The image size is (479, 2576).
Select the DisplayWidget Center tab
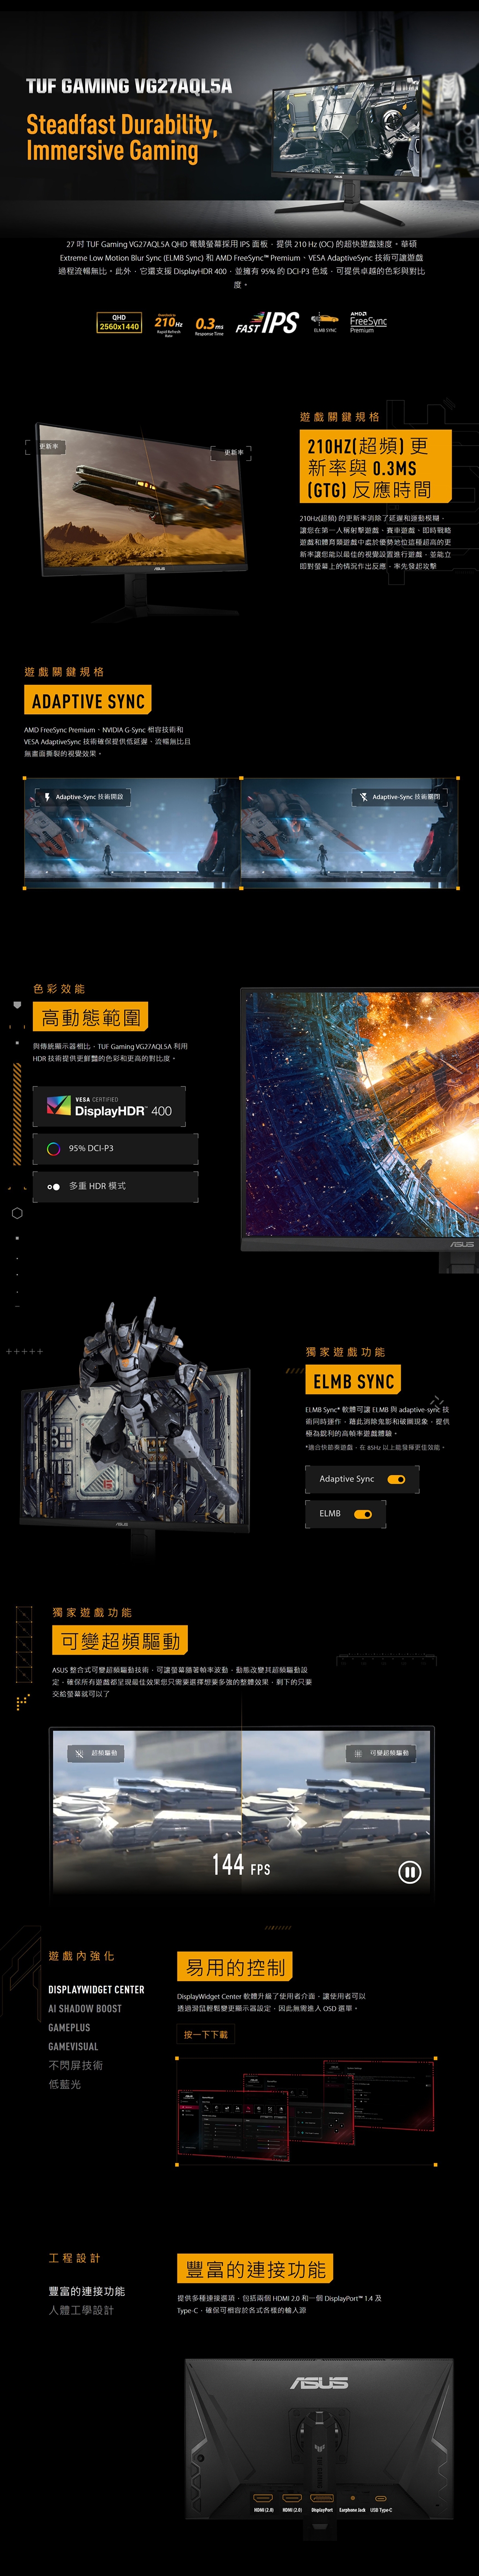point(96,1990)
